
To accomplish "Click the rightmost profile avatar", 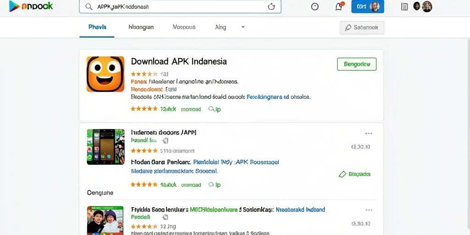I will click(x=427, y=6).
